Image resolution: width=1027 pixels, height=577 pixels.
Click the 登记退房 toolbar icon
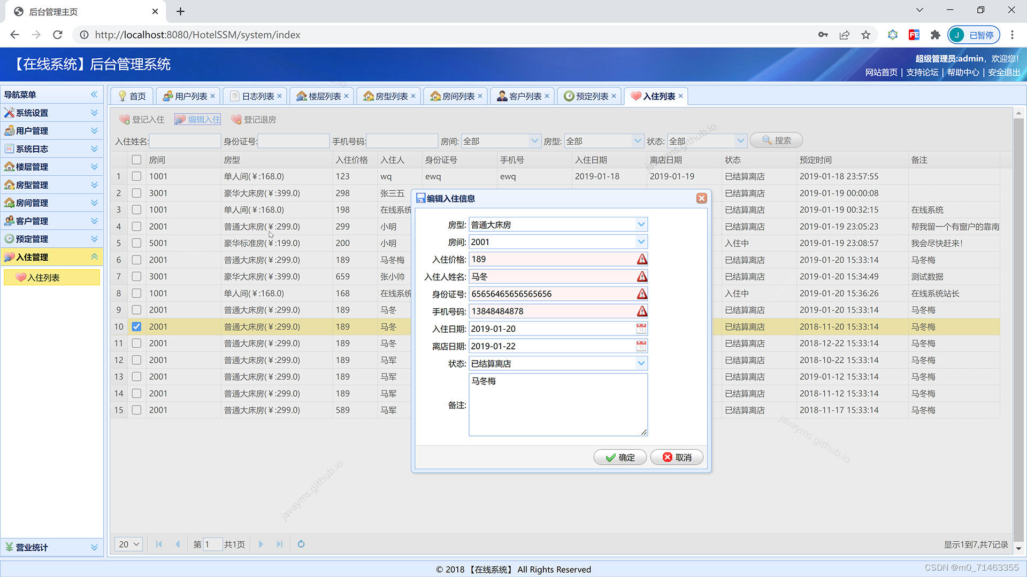point(236,120)
